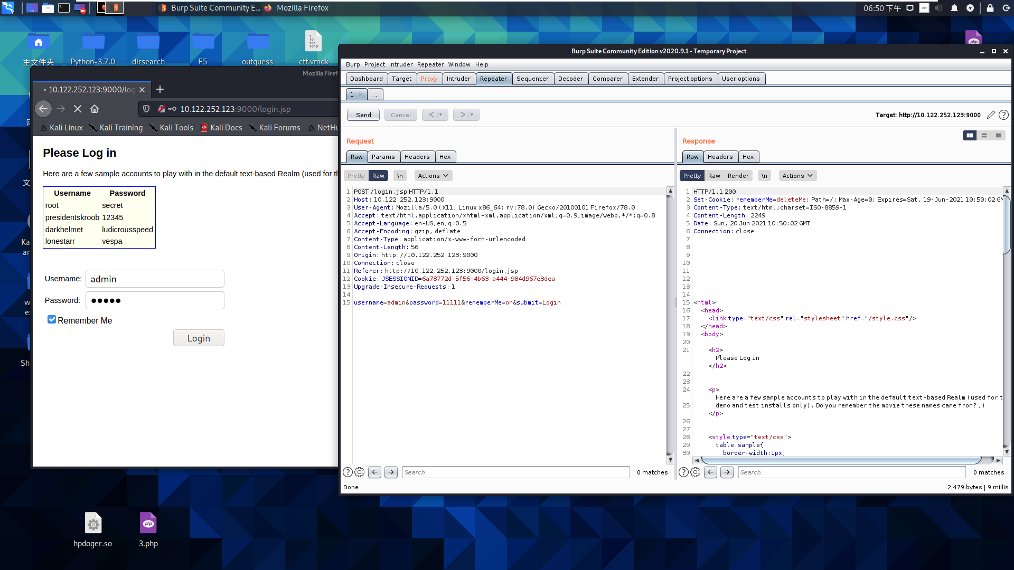Open Repeater help question mark icon
Screen dimensions: 1014x570
(1003, 115)
